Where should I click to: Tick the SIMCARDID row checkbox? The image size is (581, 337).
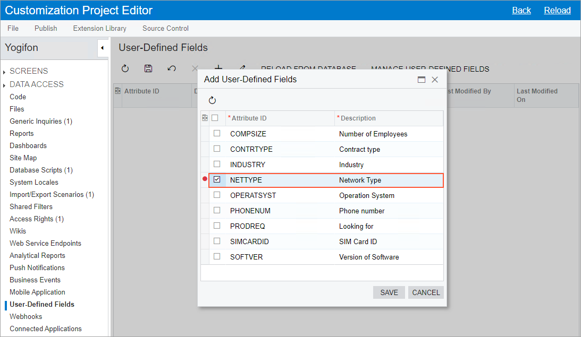click(x=217, y=241)
